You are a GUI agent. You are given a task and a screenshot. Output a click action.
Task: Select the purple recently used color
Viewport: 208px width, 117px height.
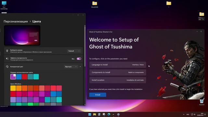(x=13, y=77)
